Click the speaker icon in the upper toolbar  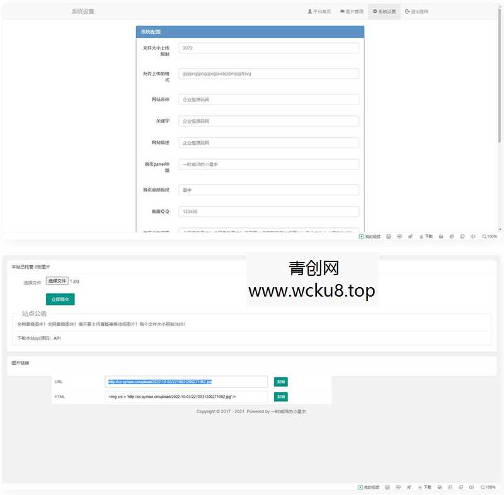tap(473, 236)
